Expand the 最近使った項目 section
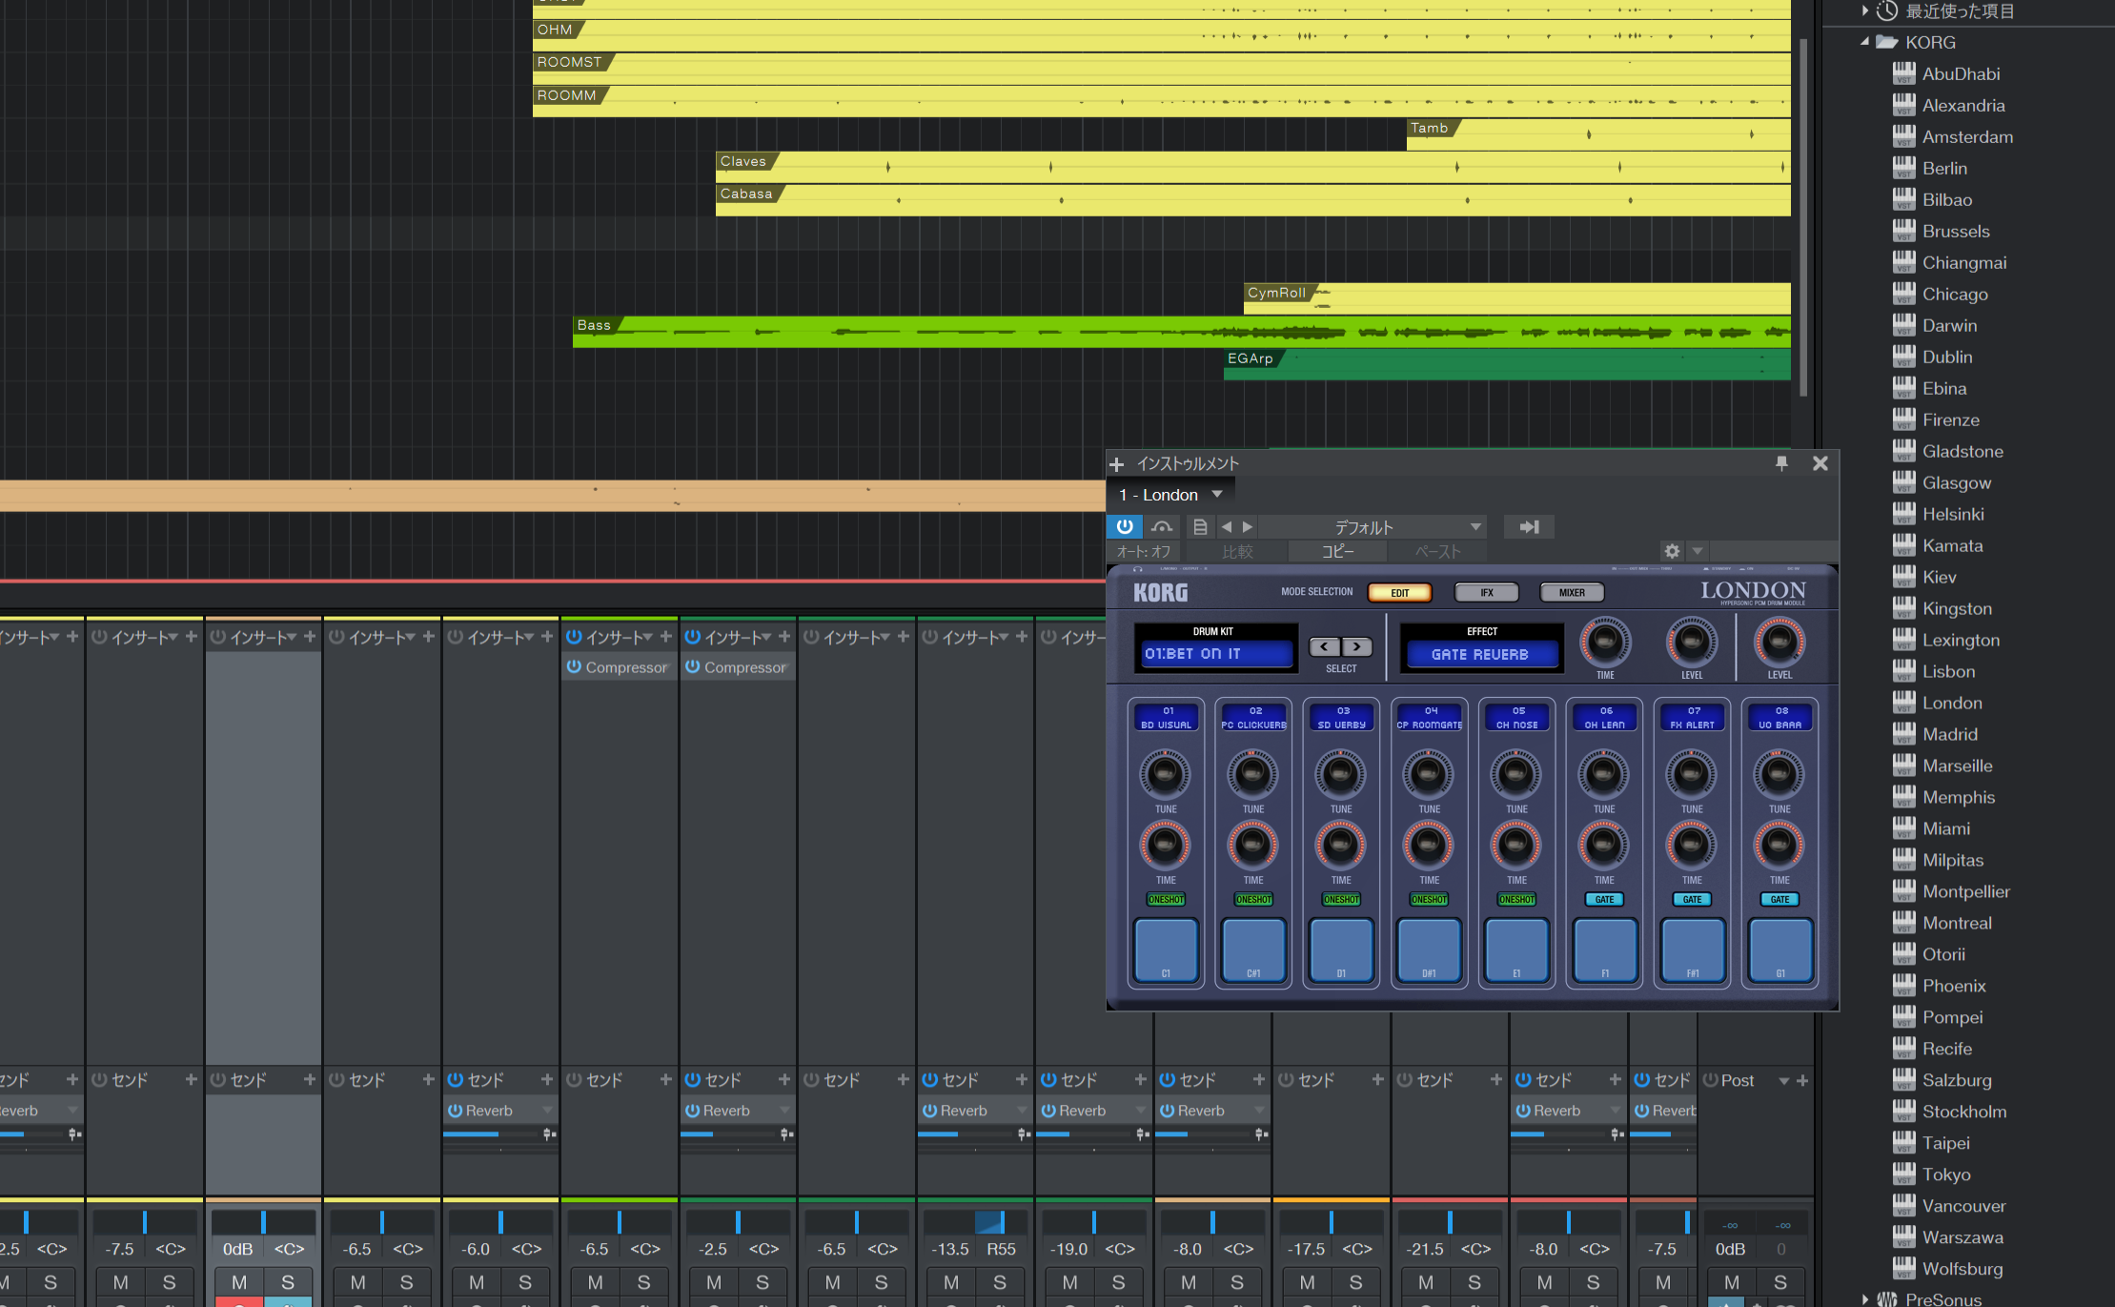2115x1307 pixels. click(1865, 10)
